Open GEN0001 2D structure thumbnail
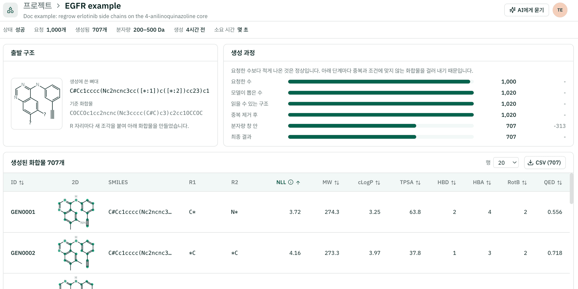Image resolution: width=578 pixels, height=289 pixels. click(76, 212)
